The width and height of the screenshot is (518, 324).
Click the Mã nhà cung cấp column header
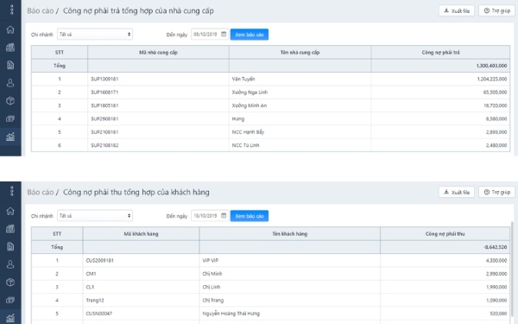point(158,52)
